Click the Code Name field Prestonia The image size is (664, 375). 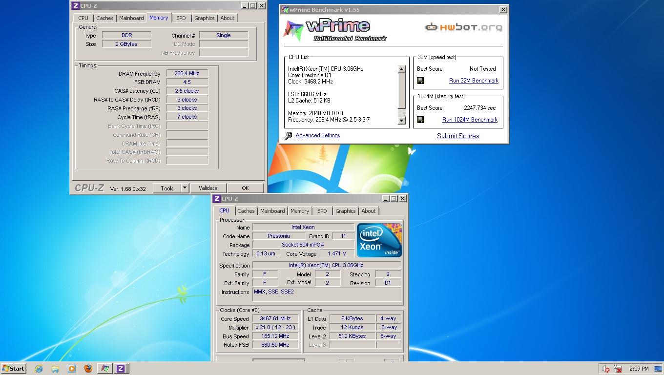(x=279, y=236)
